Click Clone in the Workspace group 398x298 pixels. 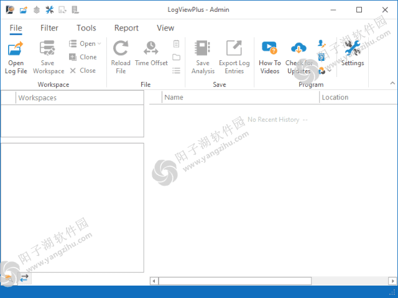point(83,57)
